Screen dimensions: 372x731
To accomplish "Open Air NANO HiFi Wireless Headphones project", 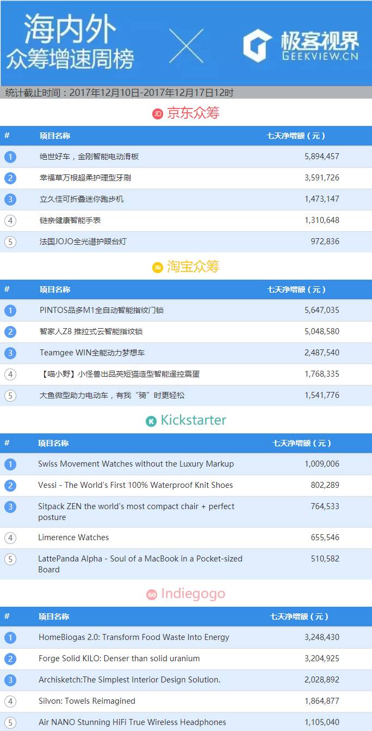I will tap(132, 722).
